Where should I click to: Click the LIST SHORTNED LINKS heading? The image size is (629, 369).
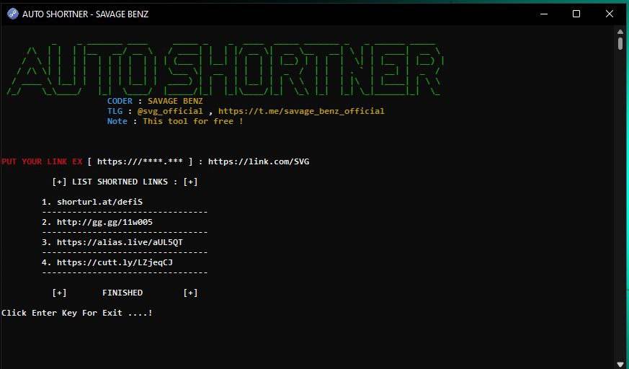[125, 182]
